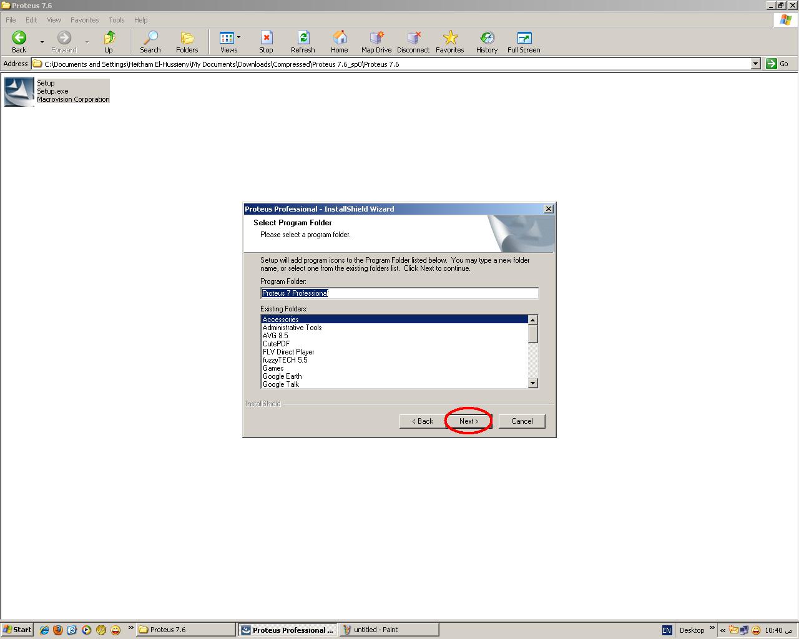Switch to Proteus 7.6 taskbar button
Image resolution: width=799 pixels, height=639 pixels.
(x=186, y=630)
